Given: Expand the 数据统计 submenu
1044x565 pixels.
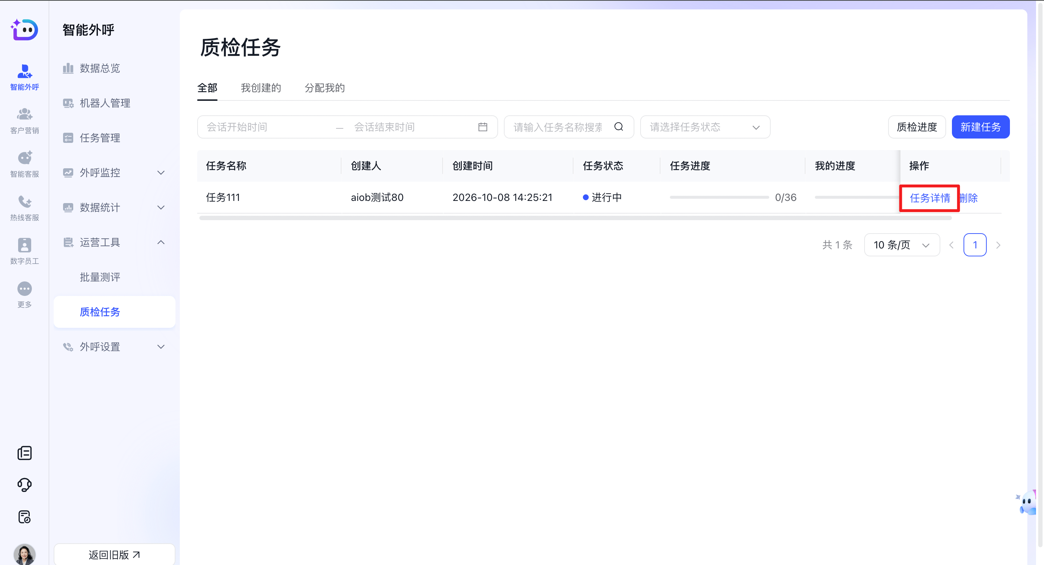Looking at the screenshot, I should 114,207.
